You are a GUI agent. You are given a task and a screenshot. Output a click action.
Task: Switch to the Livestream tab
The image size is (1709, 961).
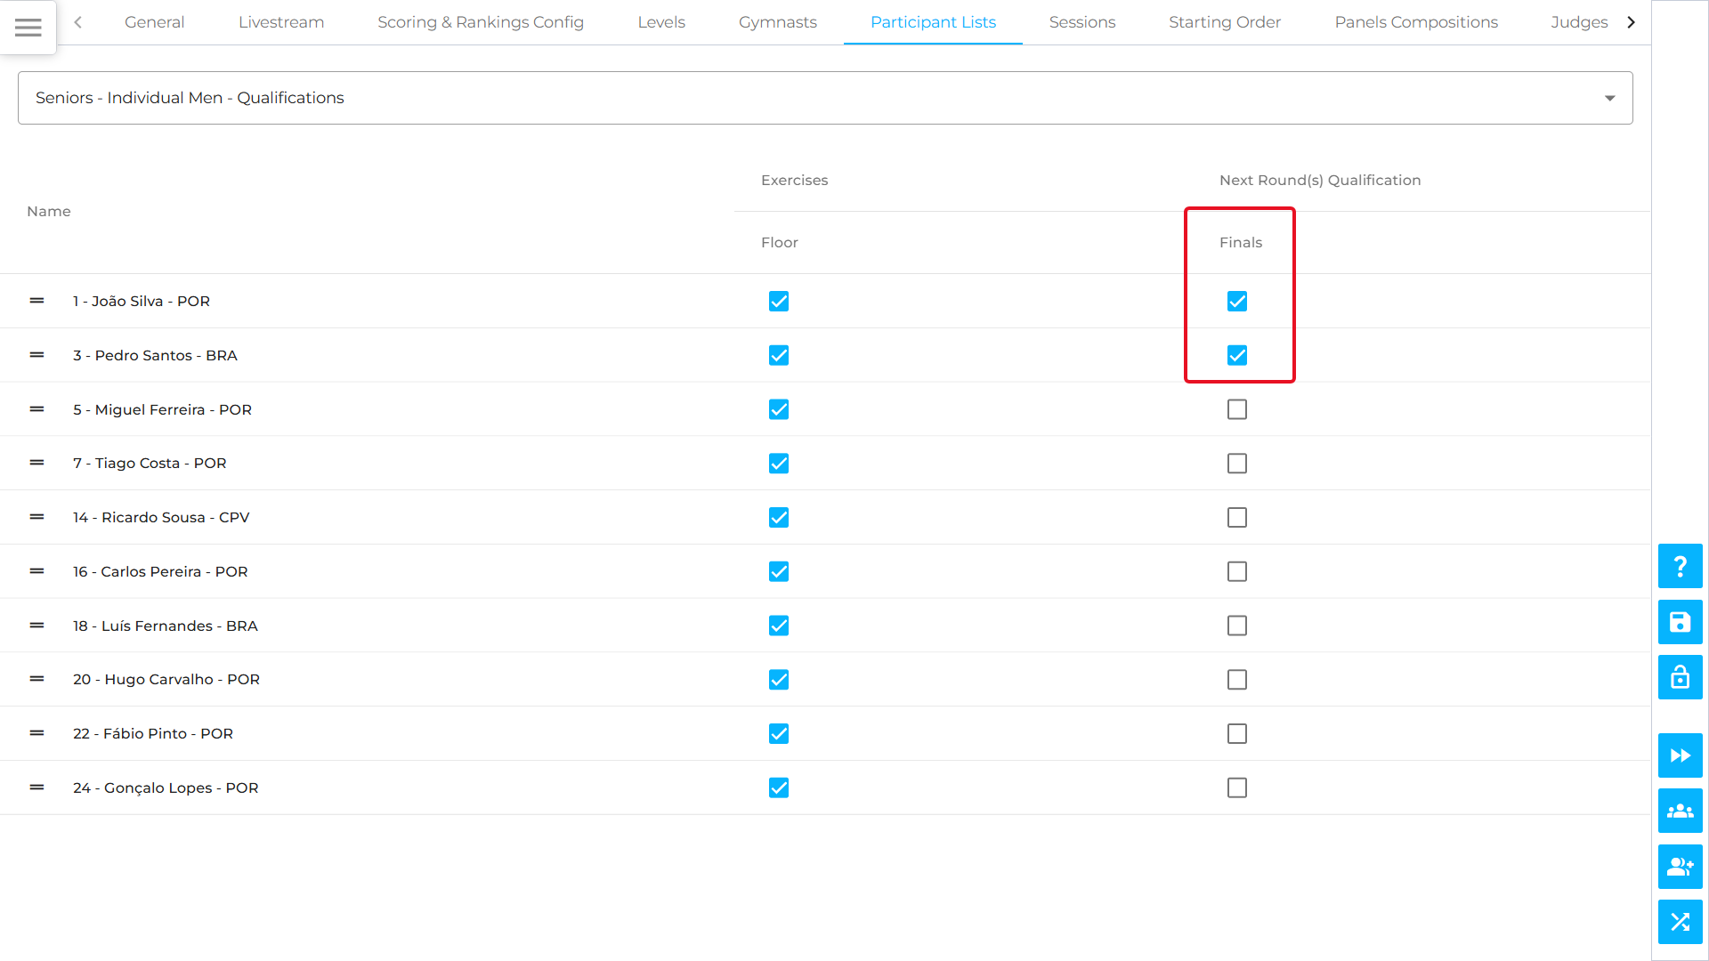pyautogui.click(x=281, y=22)
